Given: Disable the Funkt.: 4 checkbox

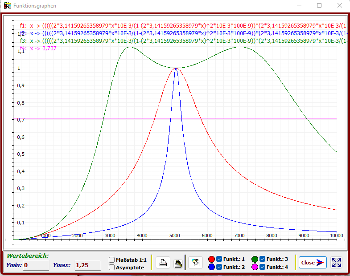Looking at the screenshot, I should [263, 267].
